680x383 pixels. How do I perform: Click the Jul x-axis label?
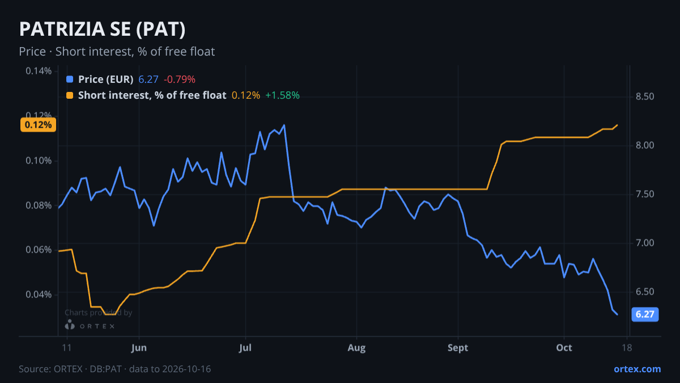[x=245, y=348]
